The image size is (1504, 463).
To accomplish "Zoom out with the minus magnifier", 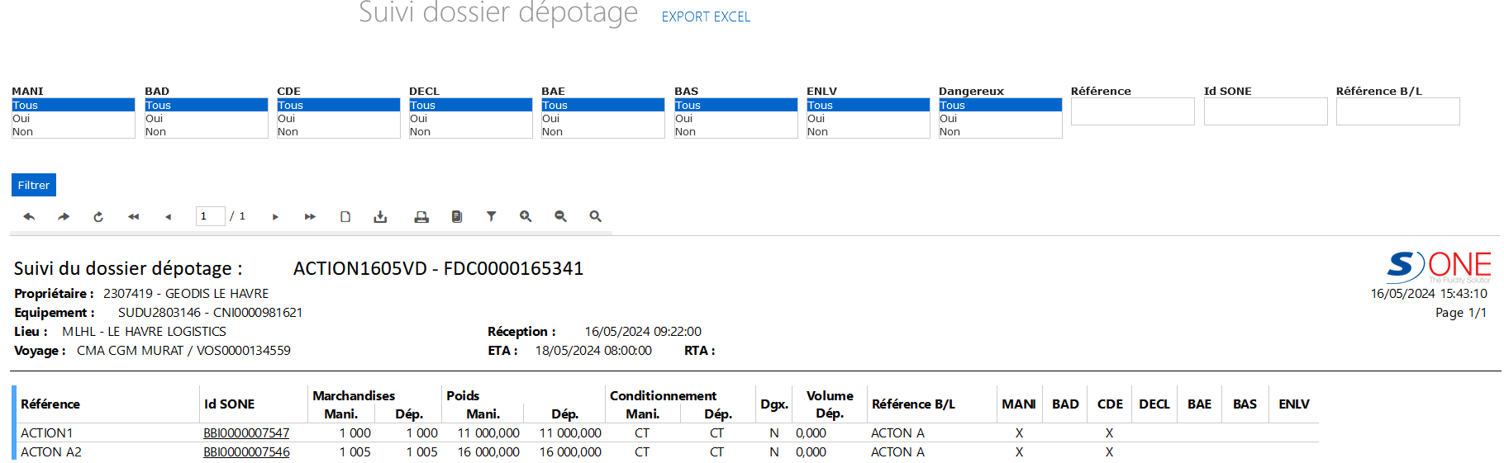I will pyautogui.click(x=560, y=216).
